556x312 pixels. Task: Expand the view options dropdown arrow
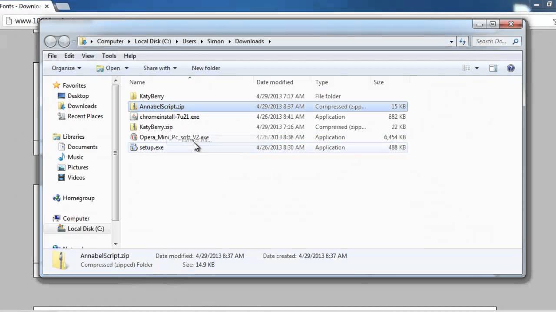pyautogui.click(x=477, y=68)
